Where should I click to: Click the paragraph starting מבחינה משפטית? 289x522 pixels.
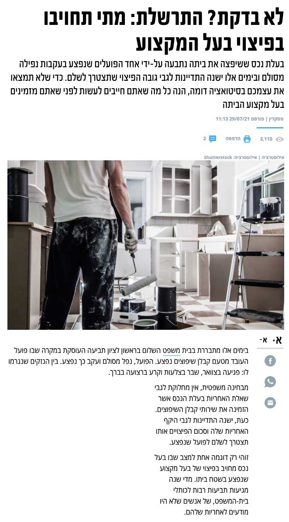tap(202, 415)
